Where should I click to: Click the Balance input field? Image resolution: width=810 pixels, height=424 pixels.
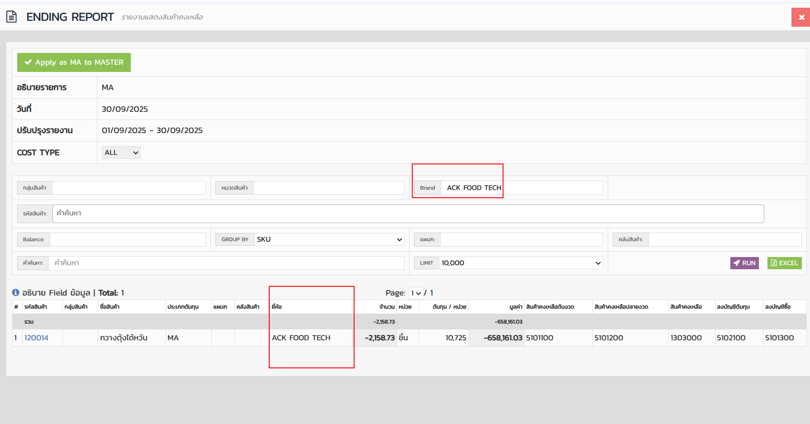pos(128,239)
